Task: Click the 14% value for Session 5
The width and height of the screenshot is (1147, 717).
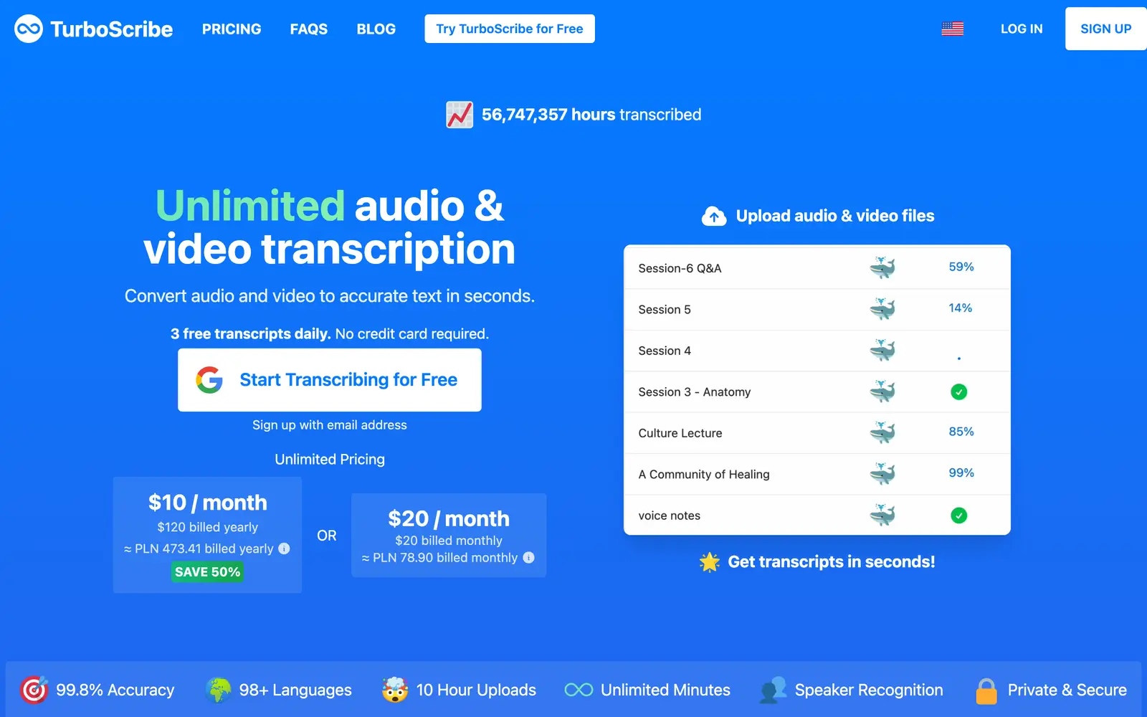Action: tap(961, 308)
